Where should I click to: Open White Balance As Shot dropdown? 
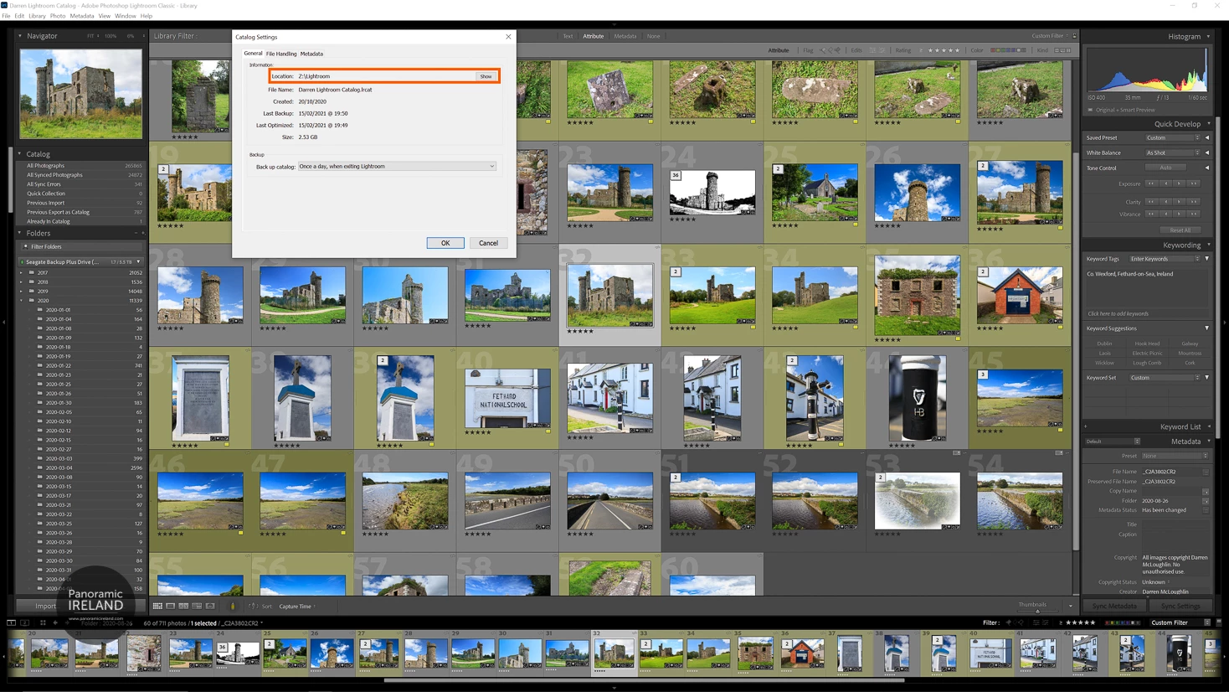pos(1172,153)
